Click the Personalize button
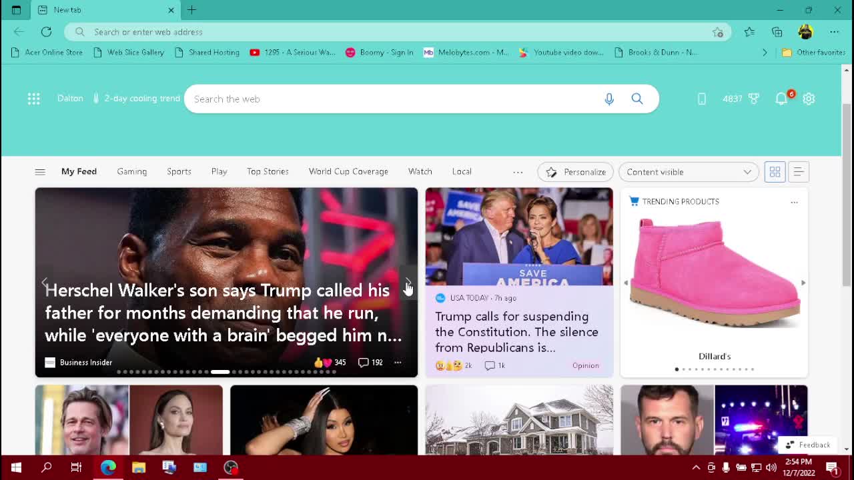The width and height of the screenshot is (854, 480). click(575, 172)
